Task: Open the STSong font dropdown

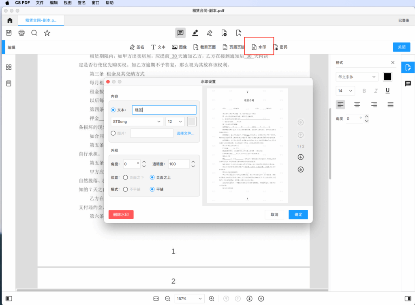Action: pos(137,122)
